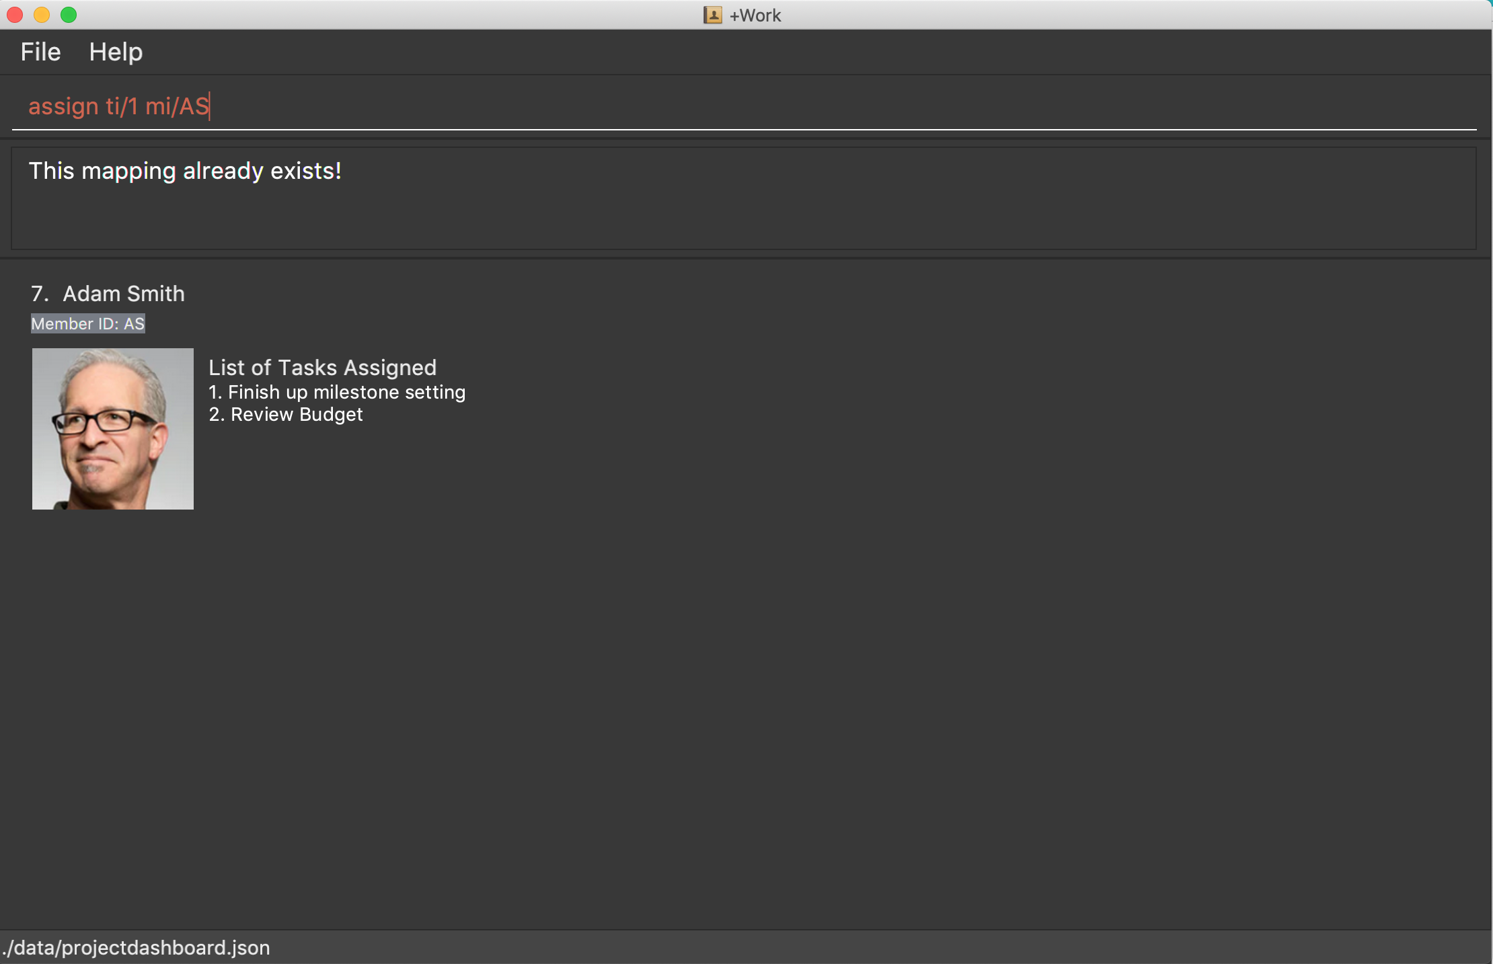
Task: Click the +Work app icon in title bar
Action: click(x=712, y=15)
